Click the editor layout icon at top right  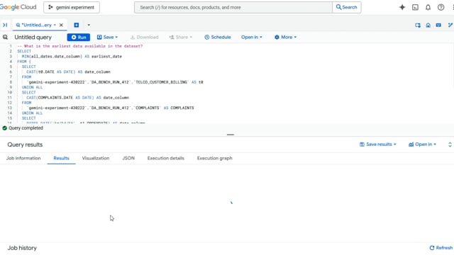418,25
